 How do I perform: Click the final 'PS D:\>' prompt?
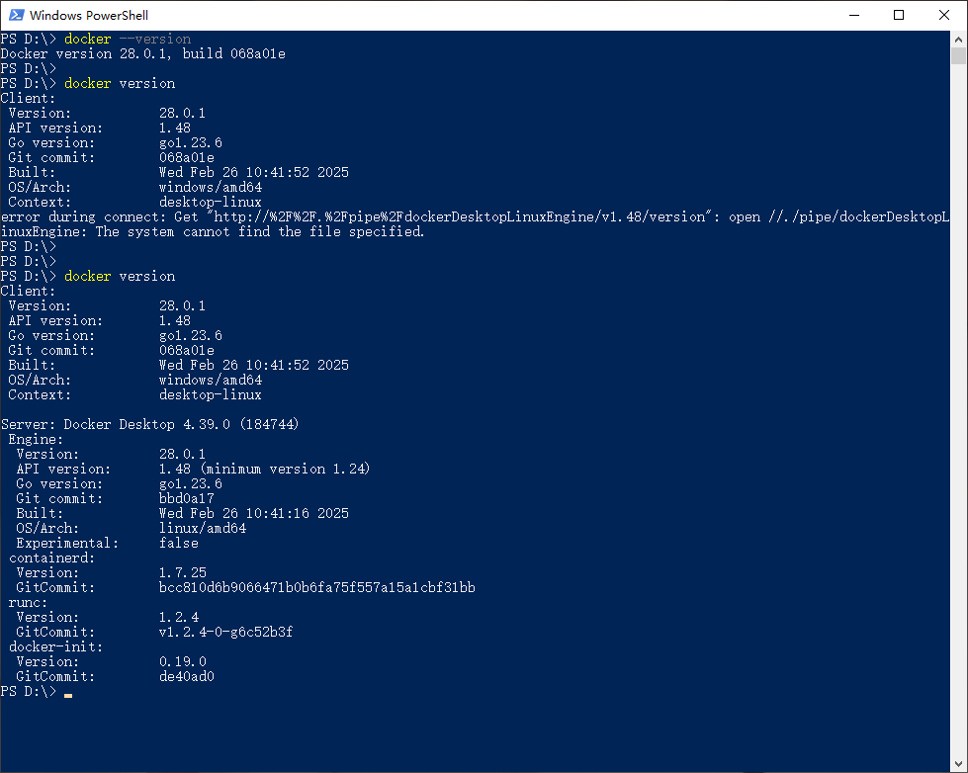coord(30,691)
